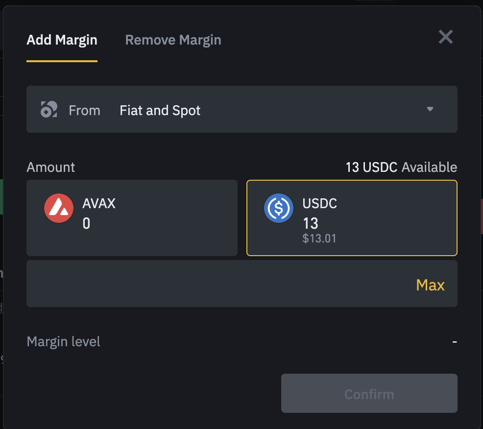Viewport: 483px width, 429px height.
Task: Click the AVAX balance of 0
Action: click(x=86, y=224)
